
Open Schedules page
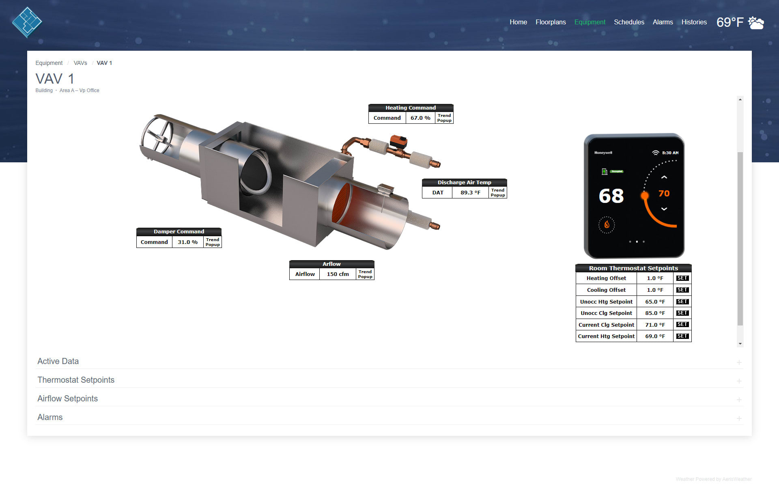click(x=629, y=22)
